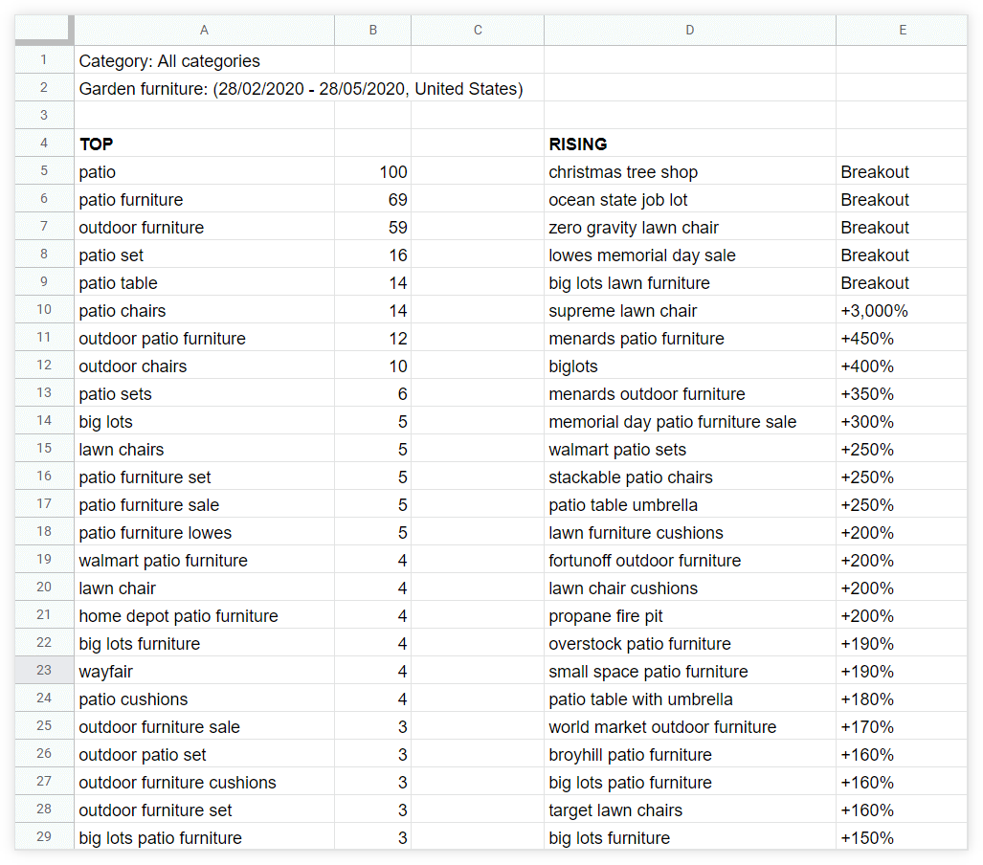This screenshot has height=865, width=983.
Task: Click 'big lots lawn furniture' cell
Action: [x=689, y=282]
